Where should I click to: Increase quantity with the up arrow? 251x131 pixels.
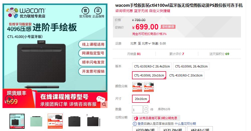click(146, 107)
